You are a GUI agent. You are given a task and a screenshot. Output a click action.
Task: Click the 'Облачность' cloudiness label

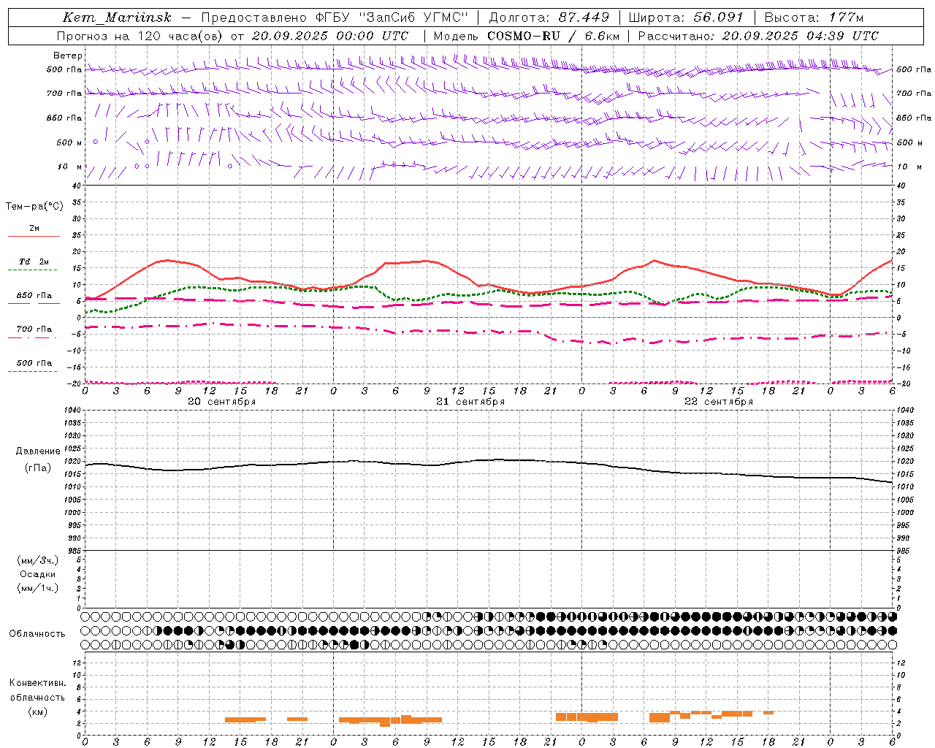[x=37, y=633]
